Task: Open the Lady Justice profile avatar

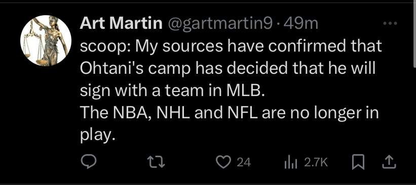Action: click(46, 40)
